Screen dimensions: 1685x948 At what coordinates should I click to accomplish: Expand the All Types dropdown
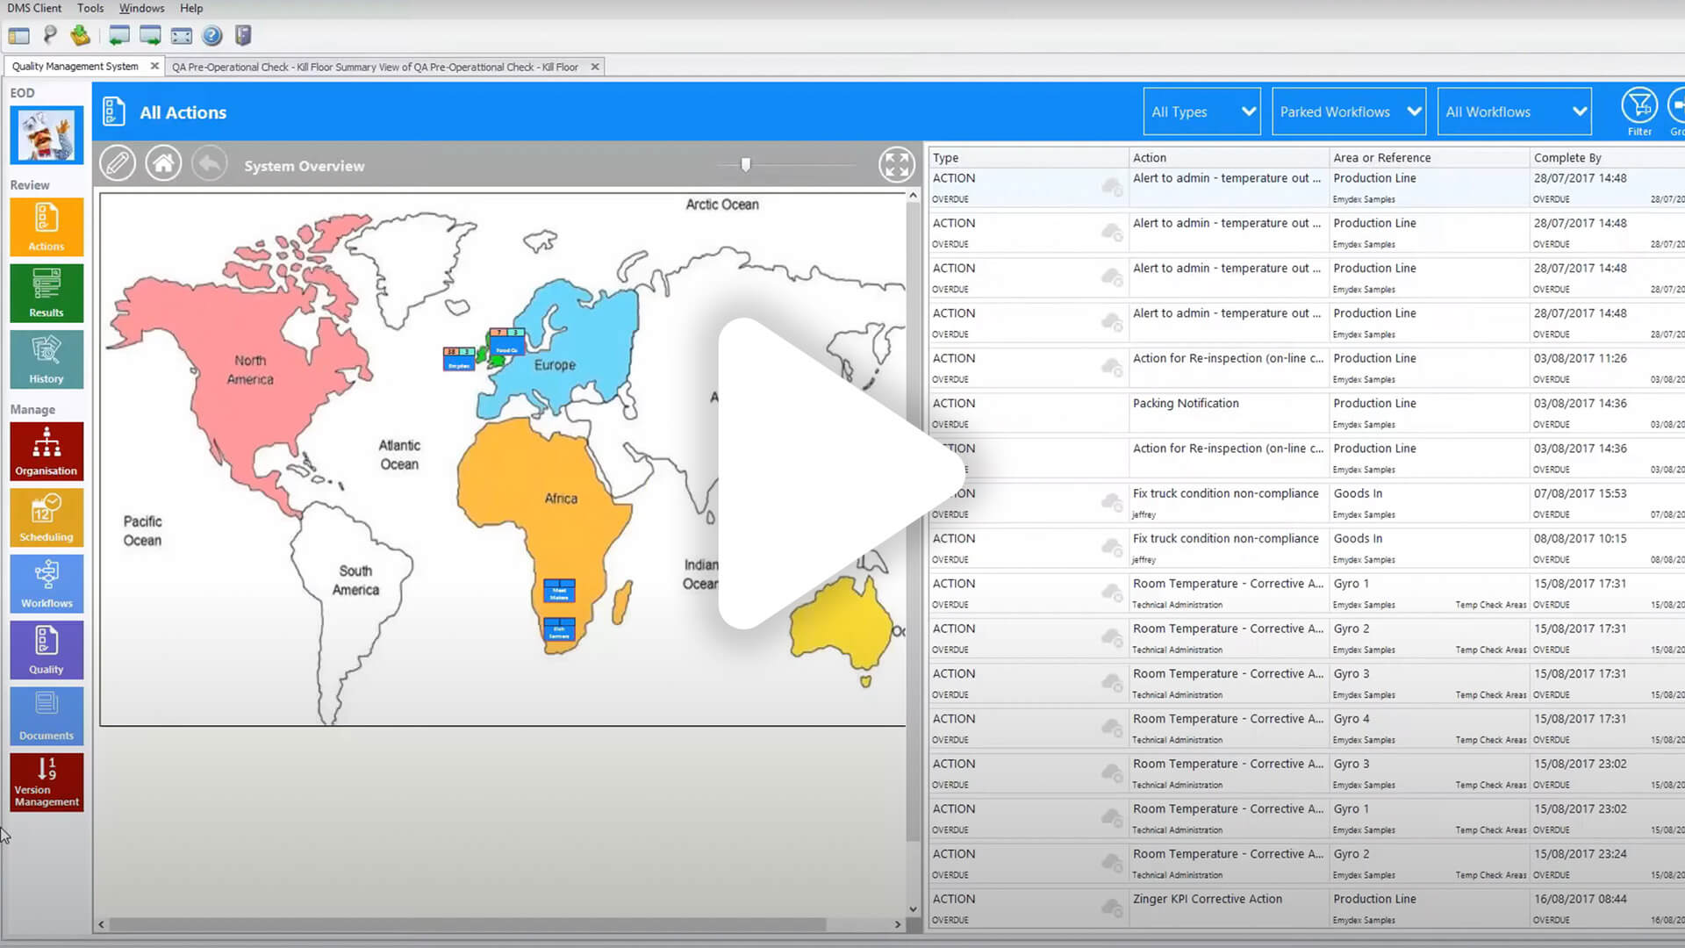point(1201,111)
